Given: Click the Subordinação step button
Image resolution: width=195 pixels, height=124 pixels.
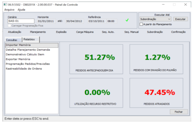Looking at the screenshot, I should [155, 32].
